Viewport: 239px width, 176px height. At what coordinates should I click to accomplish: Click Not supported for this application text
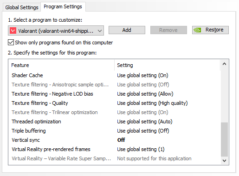click(154, 158)
